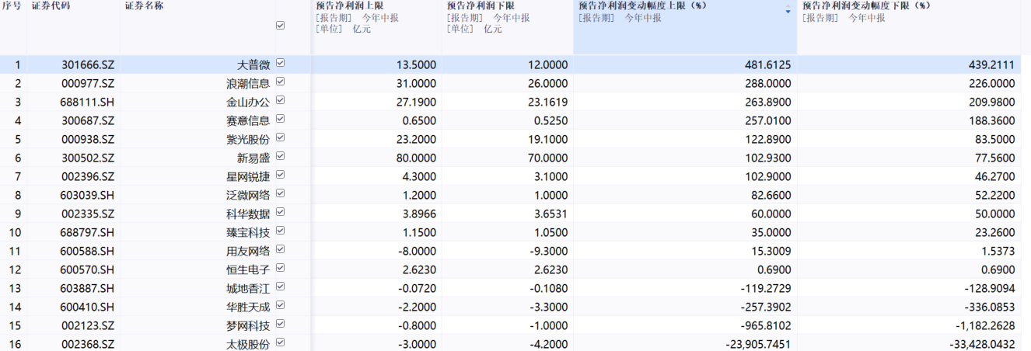Select stock code 300687.SZ
Image resolution: width=1031 pixels, height=351 pixels.
point(87,120)
